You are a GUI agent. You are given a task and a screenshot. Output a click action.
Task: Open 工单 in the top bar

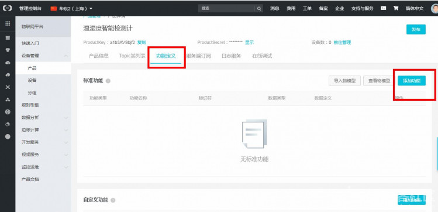(x=307, y=9)
